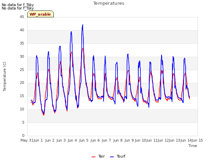The height and width of the screenshot is (163, 218).
Task: Click the Tsurf peak on Jun 4
Action: tap(71, 32)
